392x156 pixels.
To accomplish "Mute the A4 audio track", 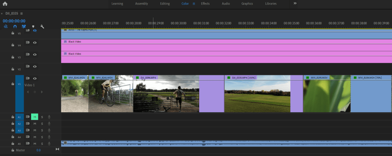I will tap(35, 137).
